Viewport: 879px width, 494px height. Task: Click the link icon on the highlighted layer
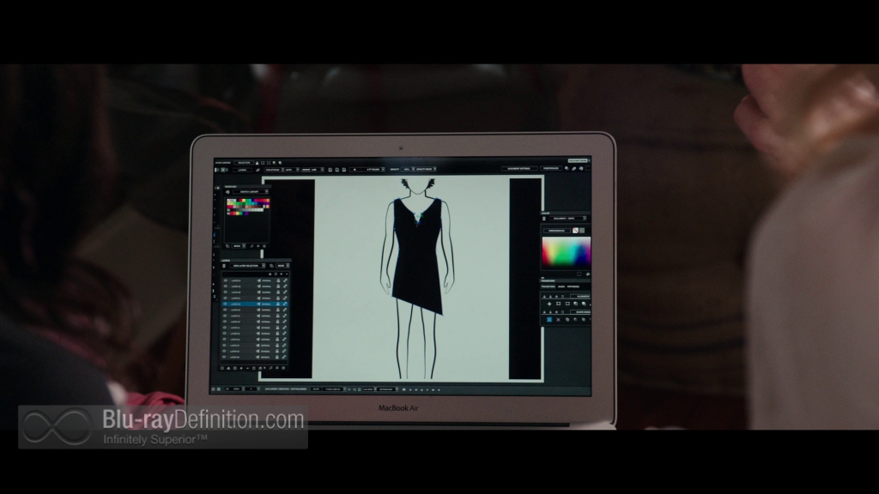285,304
